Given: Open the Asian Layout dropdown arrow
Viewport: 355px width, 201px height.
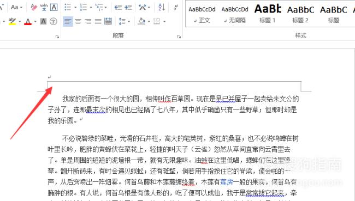Looking at the screenshot, I should tap(149, 8).
